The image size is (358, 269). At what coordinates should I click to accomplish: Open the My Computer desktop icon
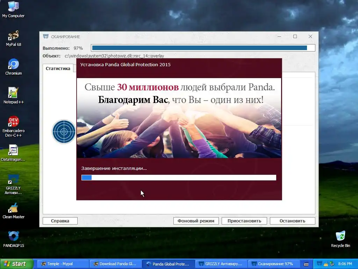tap(13, 9)
